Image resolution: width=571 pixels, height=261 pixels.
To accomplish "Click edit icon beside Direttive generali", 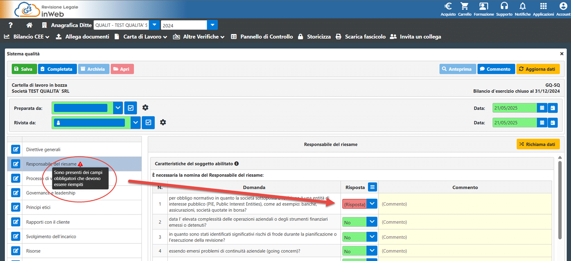I will pos(15,150).
